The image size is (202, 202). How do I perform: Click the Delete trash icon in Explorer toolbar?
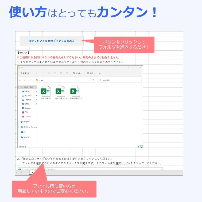click(67, 73)
